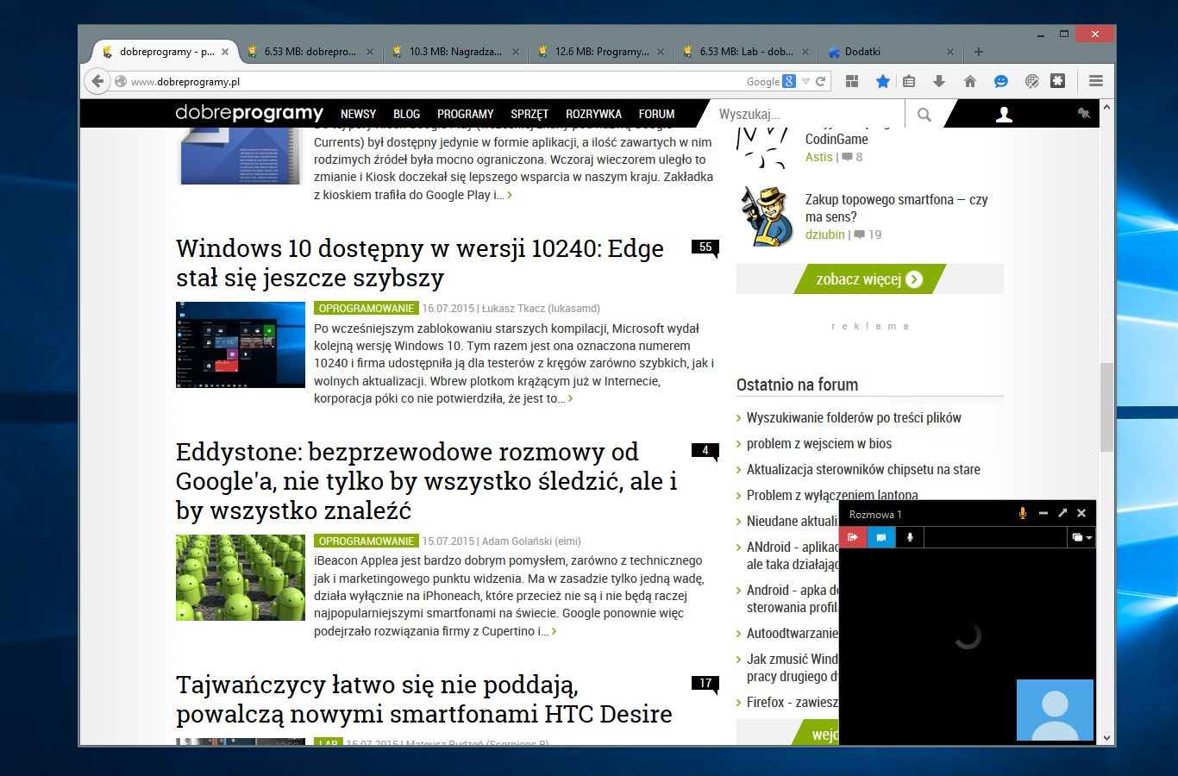Click the 17 comments badge
Screen dimensions: 1178x776
(x=705, y=685)
